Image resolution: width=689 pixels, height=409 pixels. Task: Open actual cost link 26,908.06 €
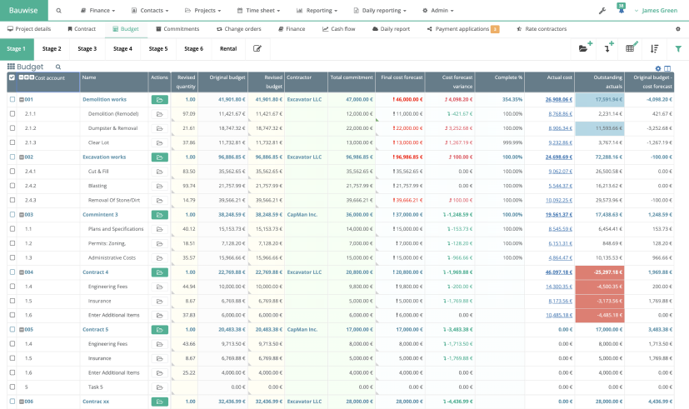point(558,99)
